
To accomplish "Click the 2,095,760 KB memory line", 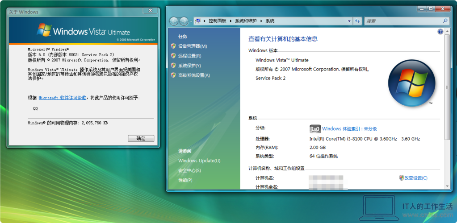I will click(x=68, y=123).
